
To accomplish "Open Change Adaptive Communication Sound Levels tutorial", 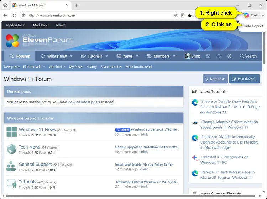I will pos(229,125).
